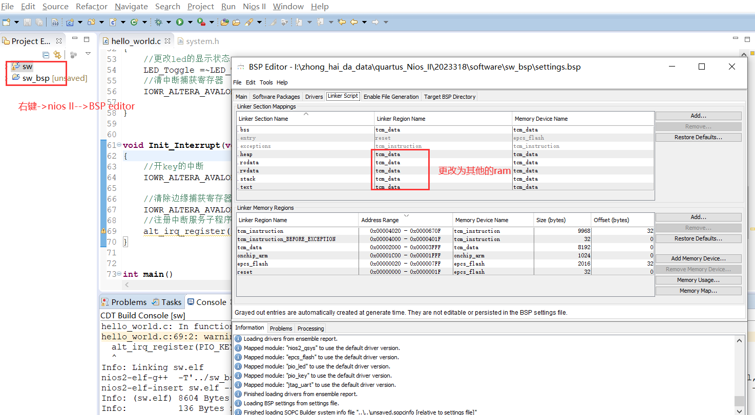This screenshot has height=415, width=755.
Task: Click the Save All toolbar icon
Action: [39, 22]
